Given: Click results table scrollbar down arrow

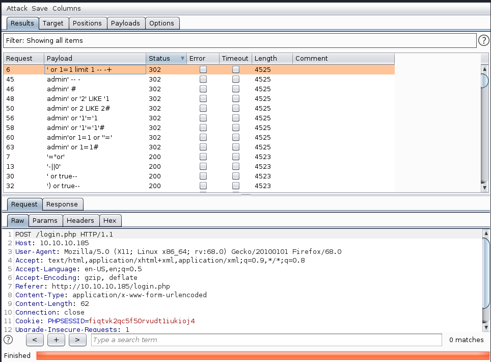Looking at the screenshot, I should click(484, 188).
